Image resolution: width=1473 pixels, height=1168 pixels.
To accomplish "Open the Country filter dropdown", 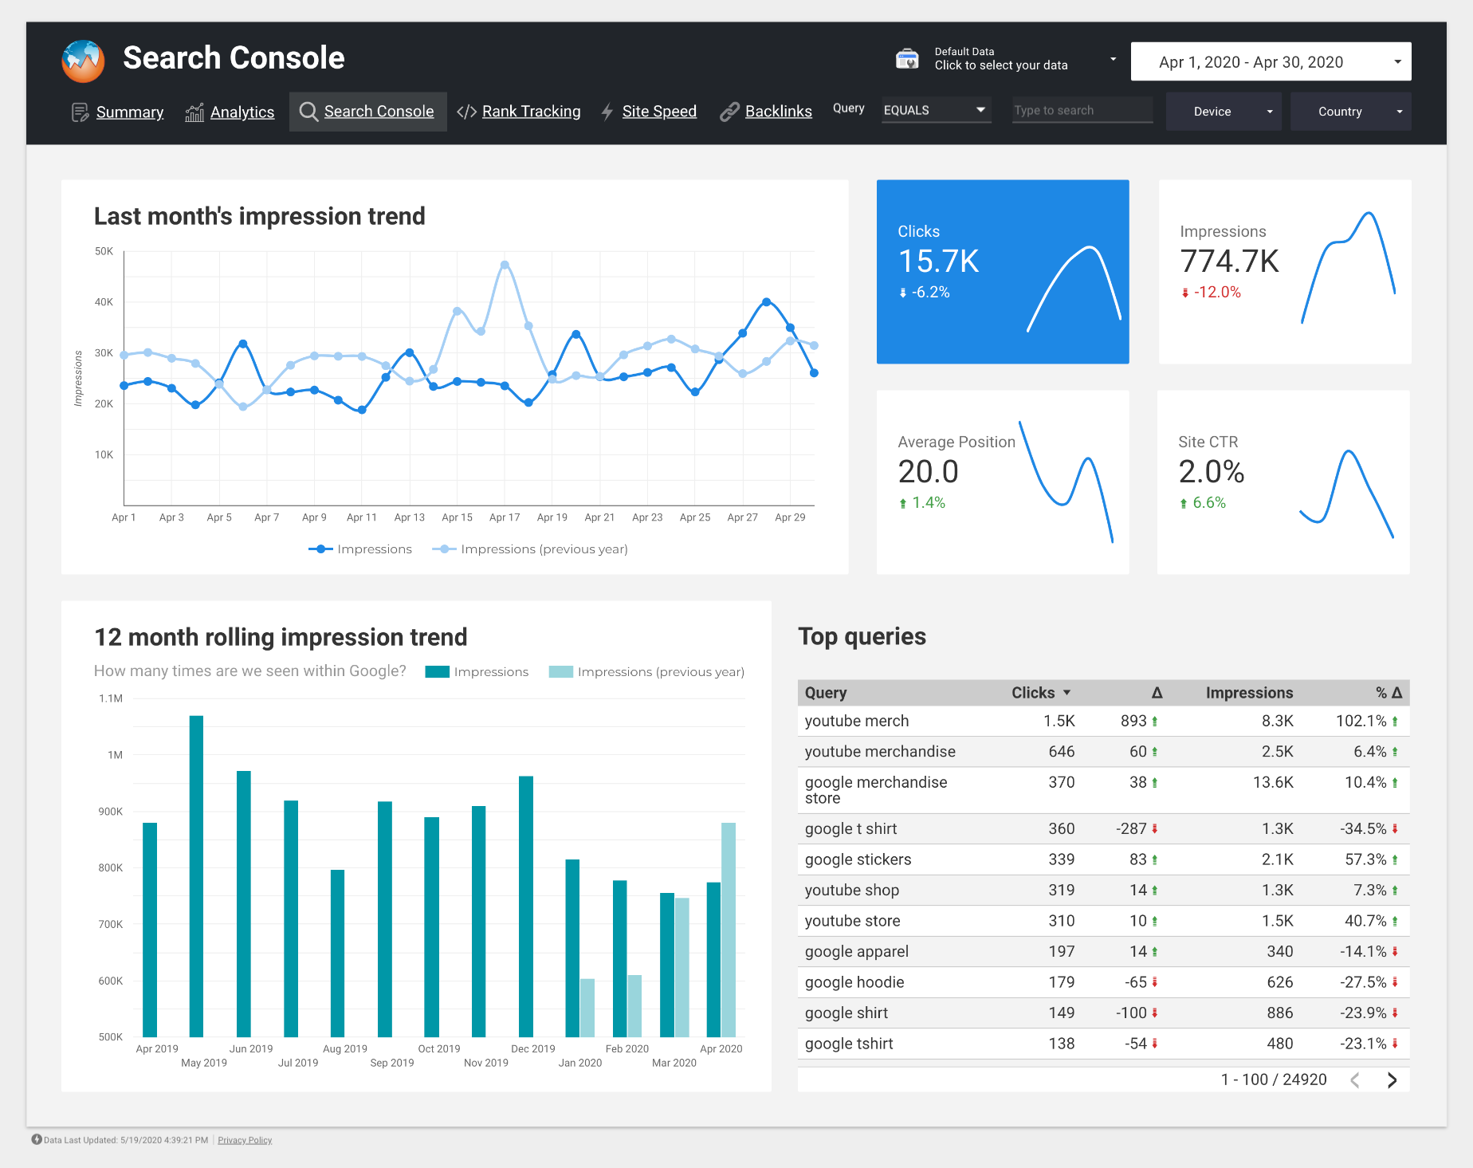I will click(x=1350, y=112).
